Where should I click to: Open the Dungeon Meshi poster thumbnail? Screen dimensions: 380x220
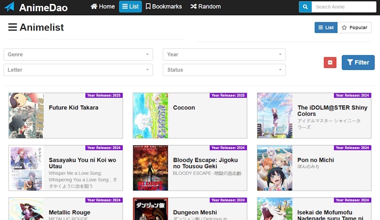tap(151, 209)
